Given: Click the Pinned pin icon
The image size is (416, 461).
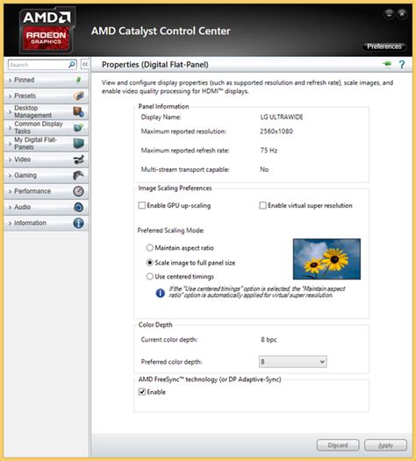Looking at the screenshot, I should [79, 80].
